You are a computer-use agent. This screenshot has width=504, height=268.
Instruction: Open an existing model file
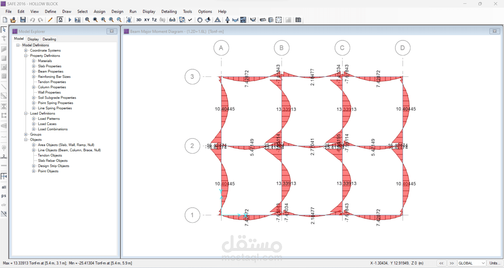[13, 20]
